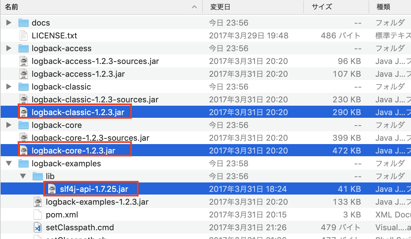
Task: Click the 2017年3月31日 18:24 date
Action: [x=248, y=189]
